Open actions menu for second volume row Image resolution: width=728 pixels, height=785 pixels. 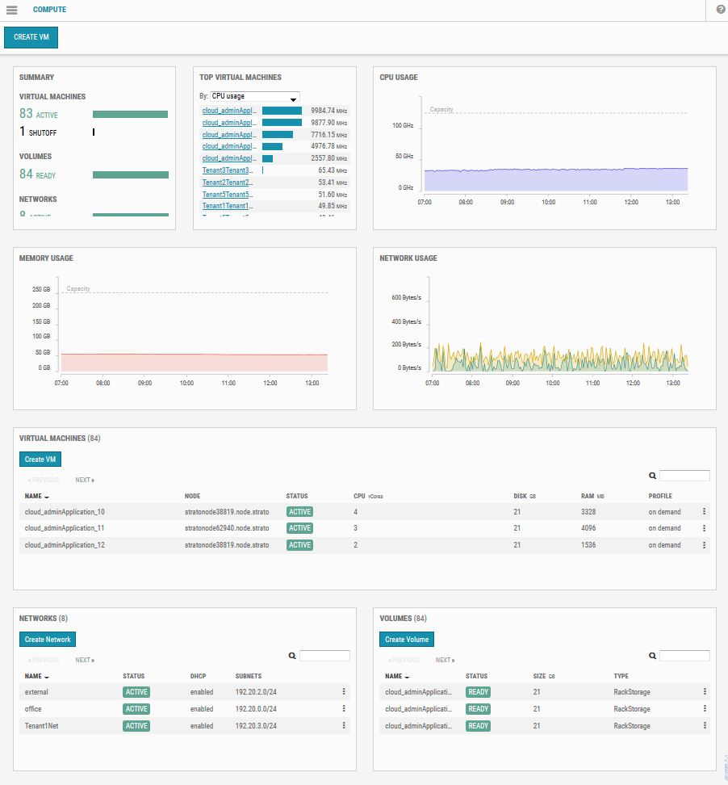click(x=705, y=709)
